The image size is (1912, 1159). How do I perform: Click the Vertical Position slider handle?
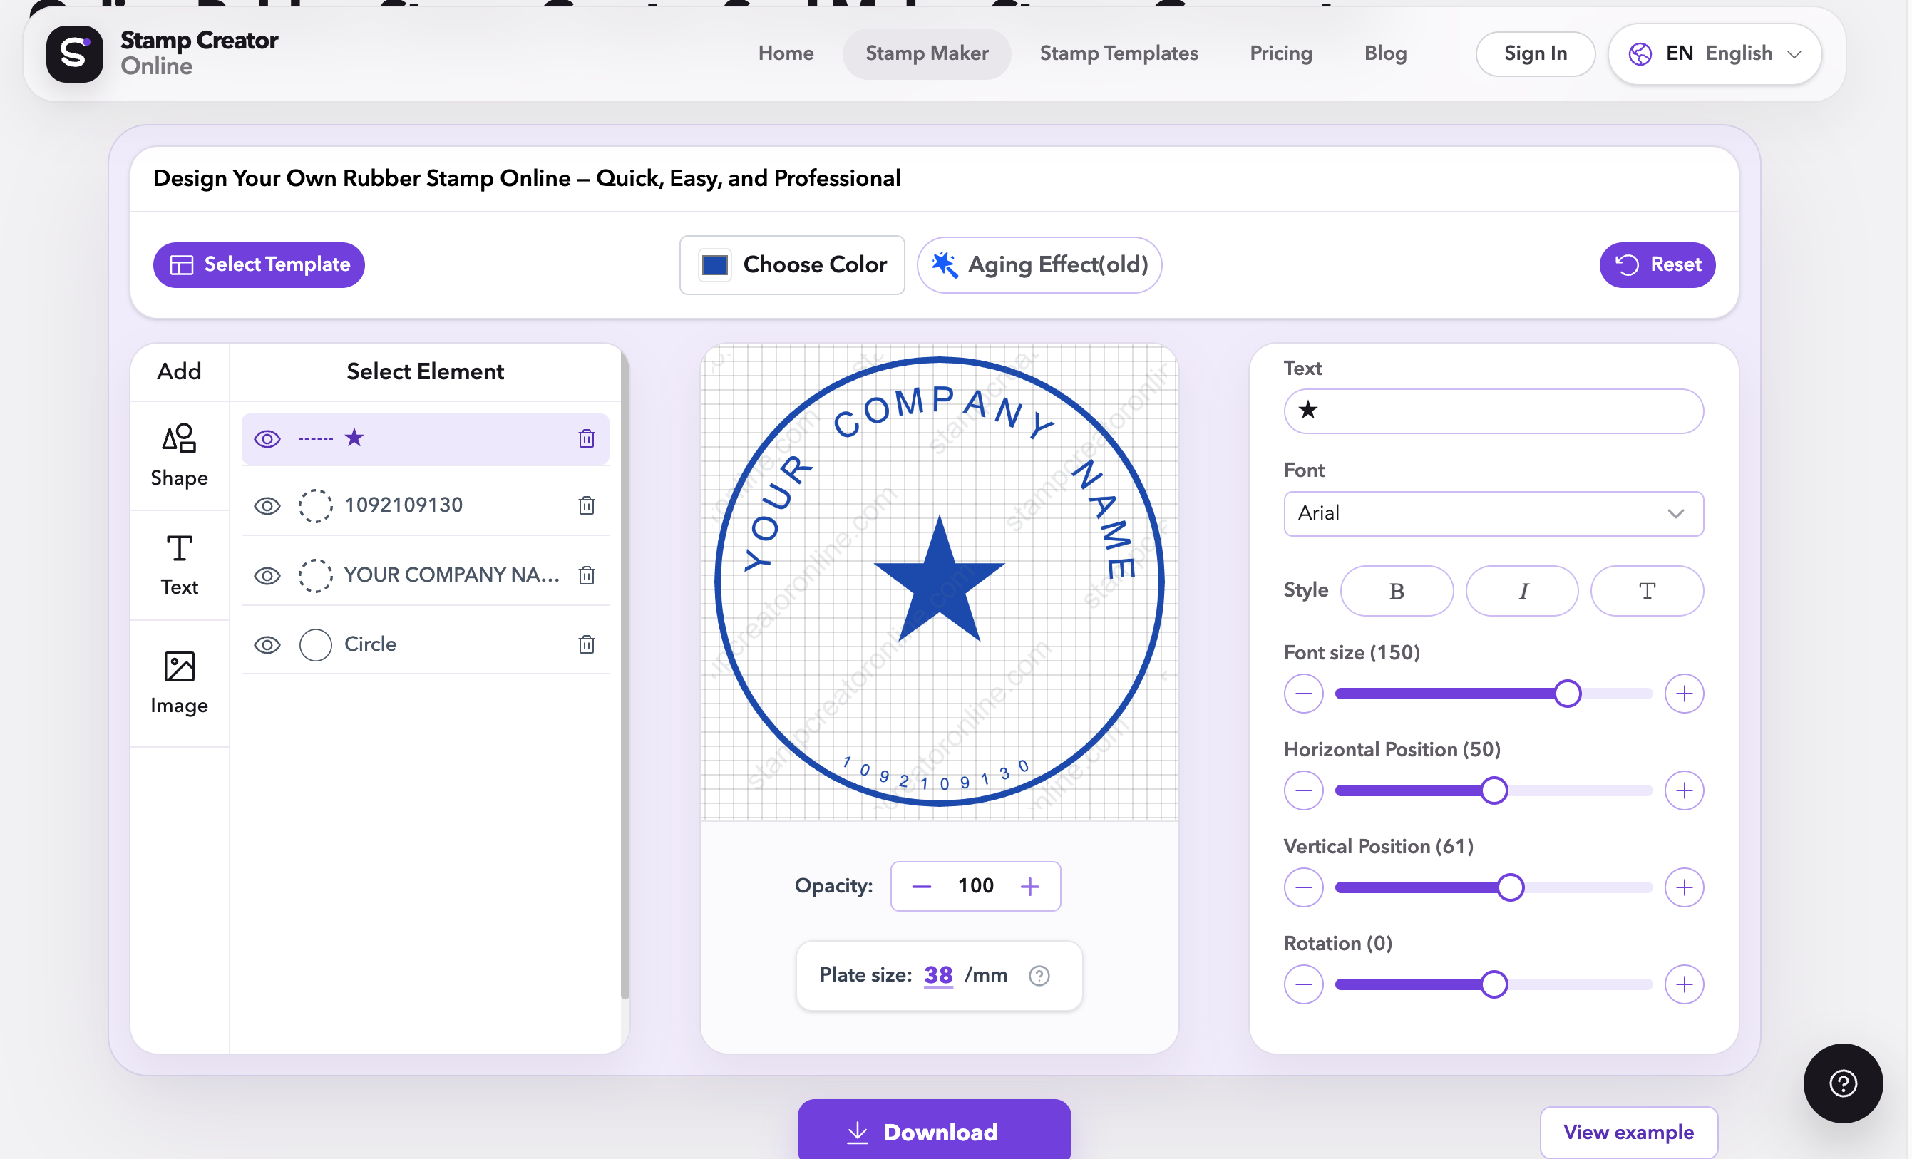(1510, 887)
